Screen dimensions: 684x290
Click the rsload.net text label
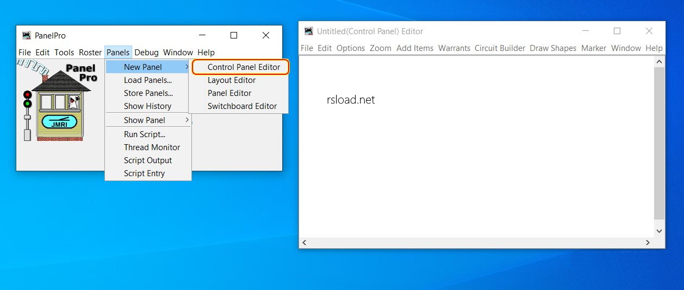click(351, 100)
